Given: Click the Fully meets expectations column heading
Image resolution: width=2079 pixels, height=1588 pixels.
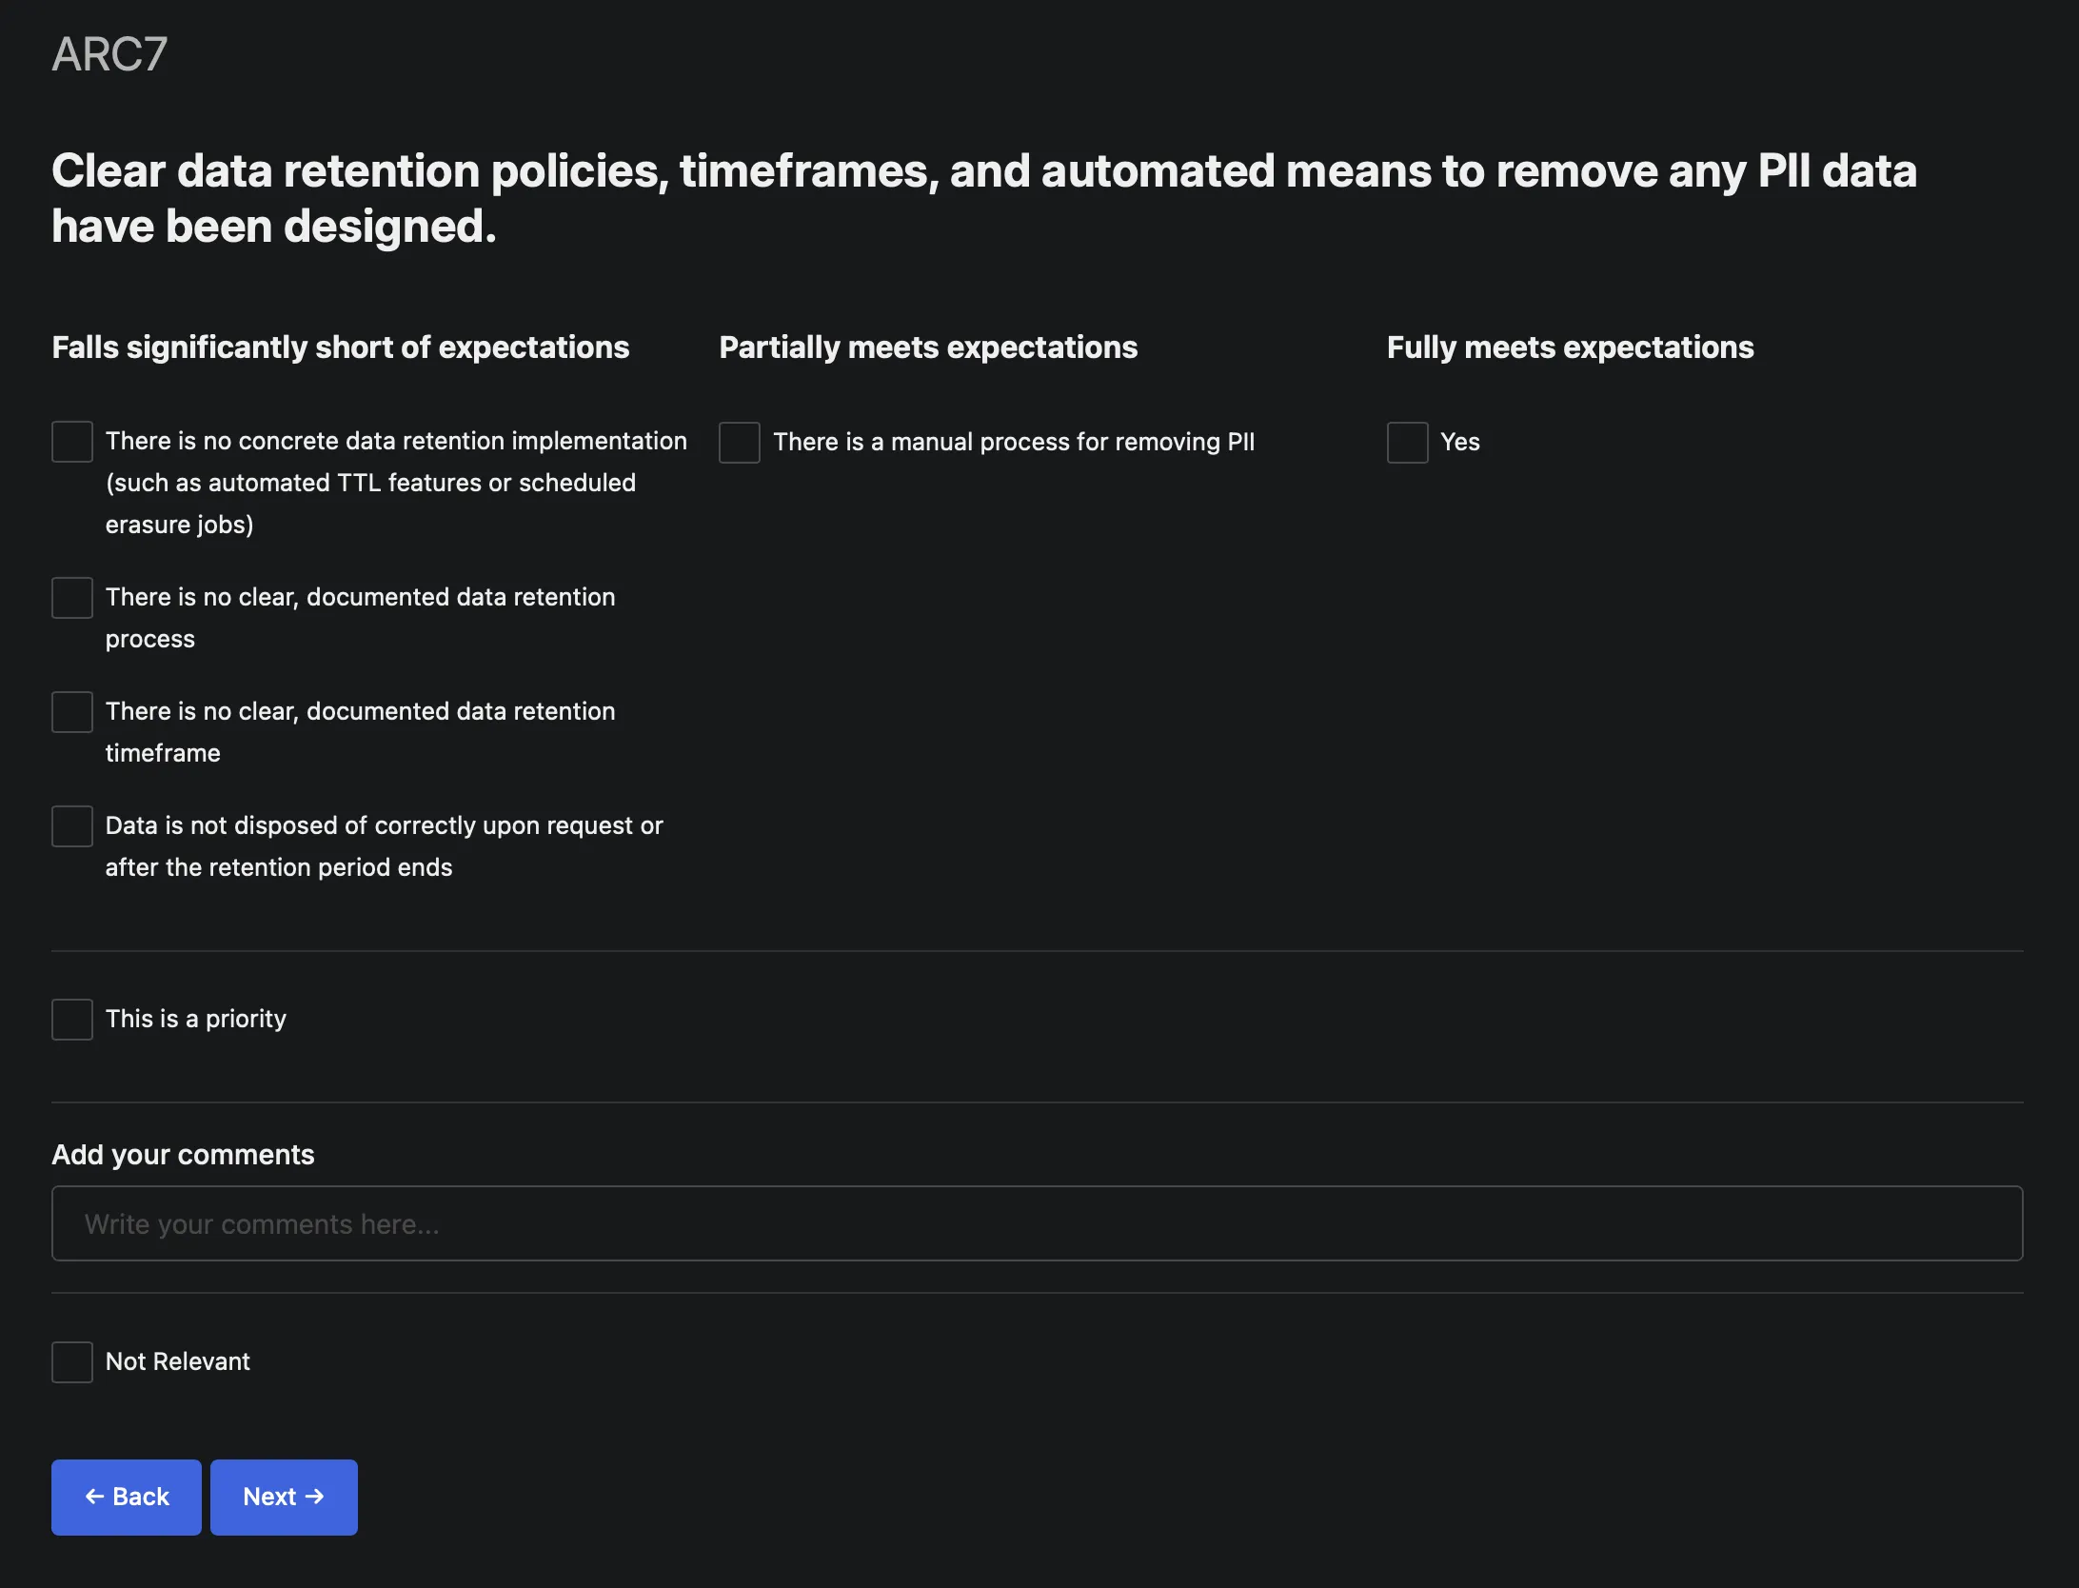Looking at the screenshot, I should (1570, 347).
